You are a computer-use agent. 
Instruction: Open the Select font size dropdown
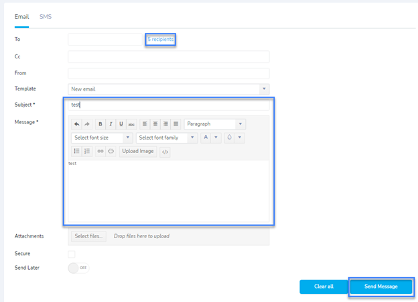tap(102, 138)
